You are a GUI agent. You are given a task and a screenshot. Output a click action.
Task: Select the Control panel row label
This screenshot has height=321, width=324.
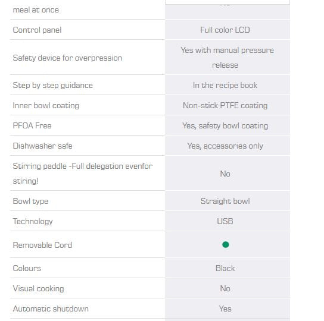click(37, 30)
